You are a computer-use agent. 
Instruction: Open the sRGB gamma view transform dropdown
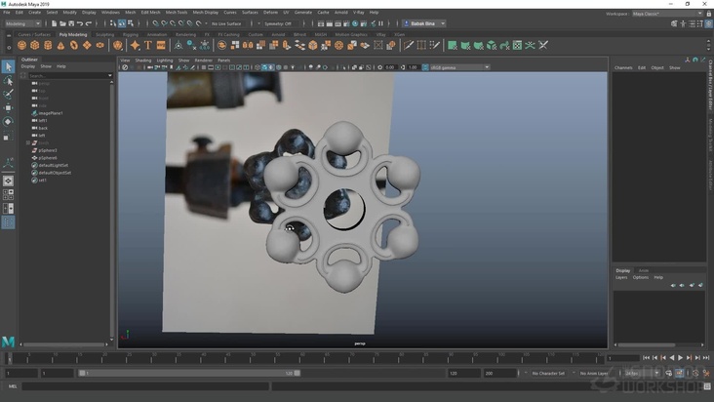(460, 67)
